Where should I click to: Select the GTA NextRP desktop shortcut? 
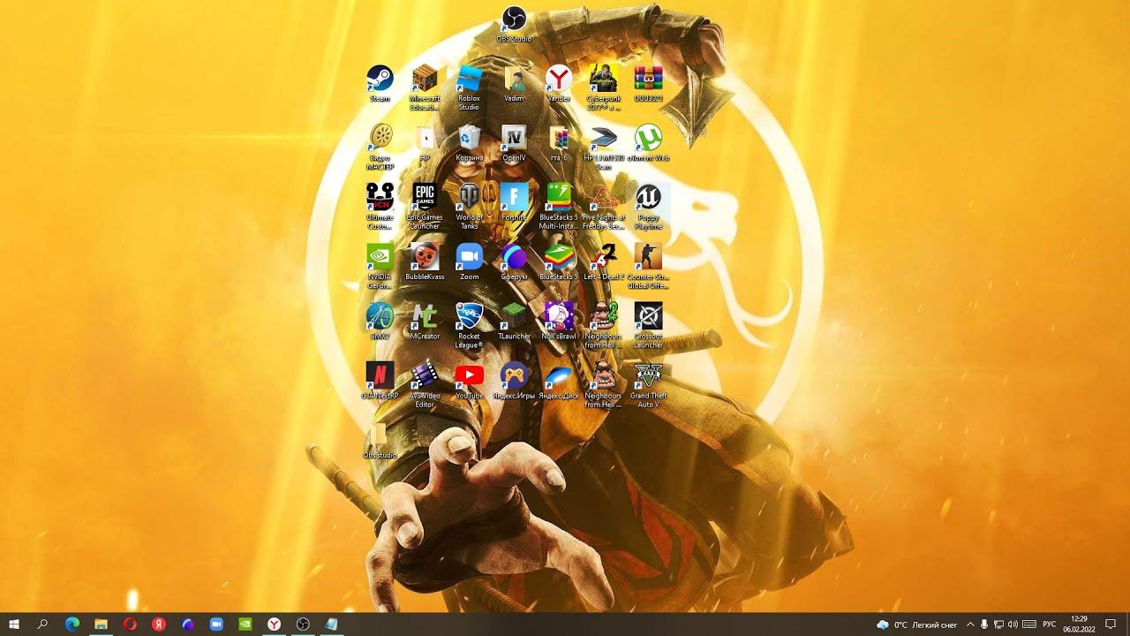click(380, 381)
